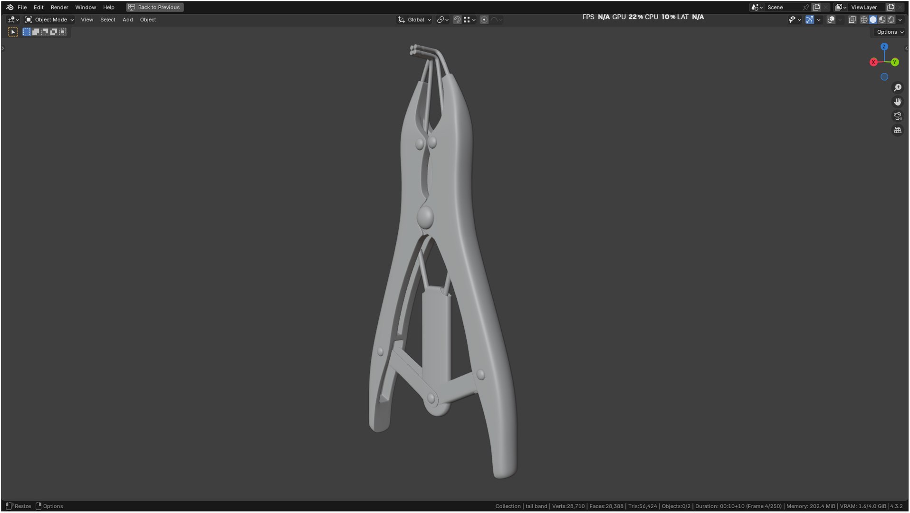910x513 pixels.
Task: Open the viewport Object menu
Action: pyautogui.click(x=148, y=19)
